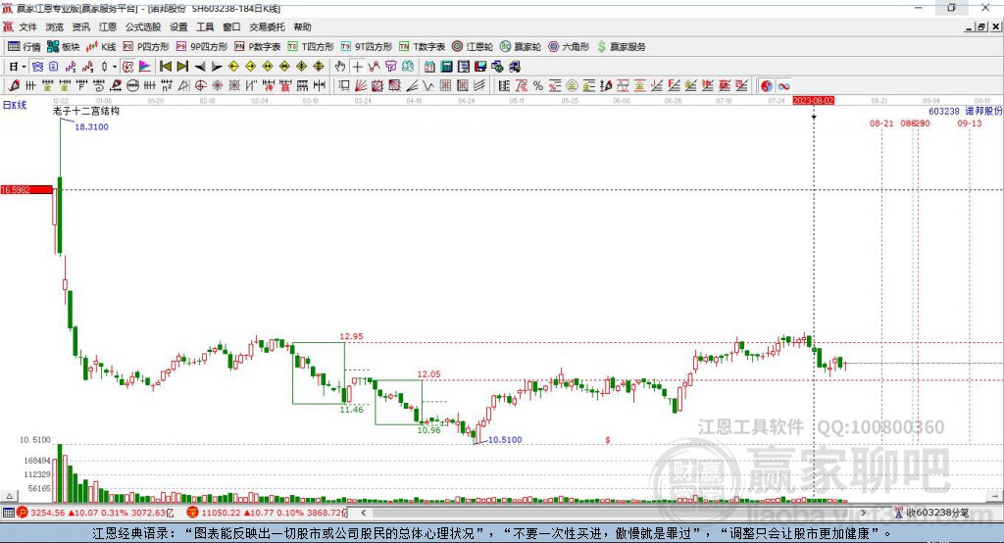This screenshot has height=543, width=1004.
Task: Open the P四方形 tool
Action: point(146,47)
